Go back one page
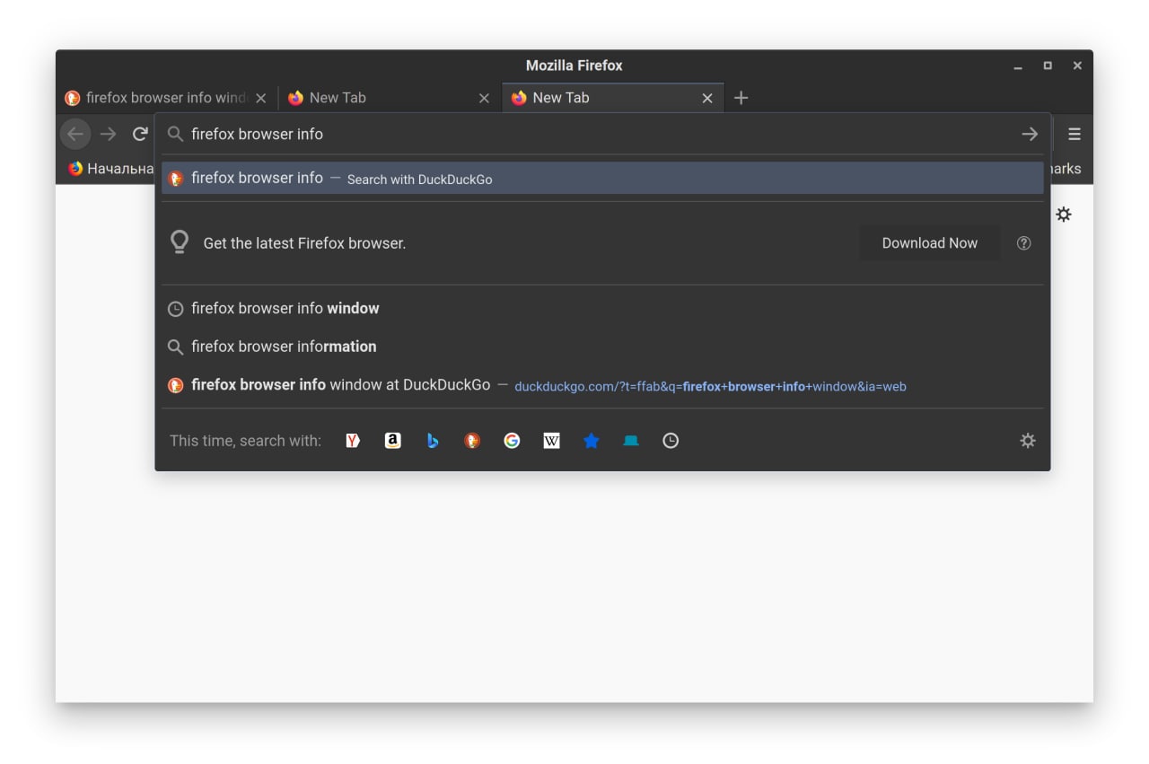 (75, 134)
